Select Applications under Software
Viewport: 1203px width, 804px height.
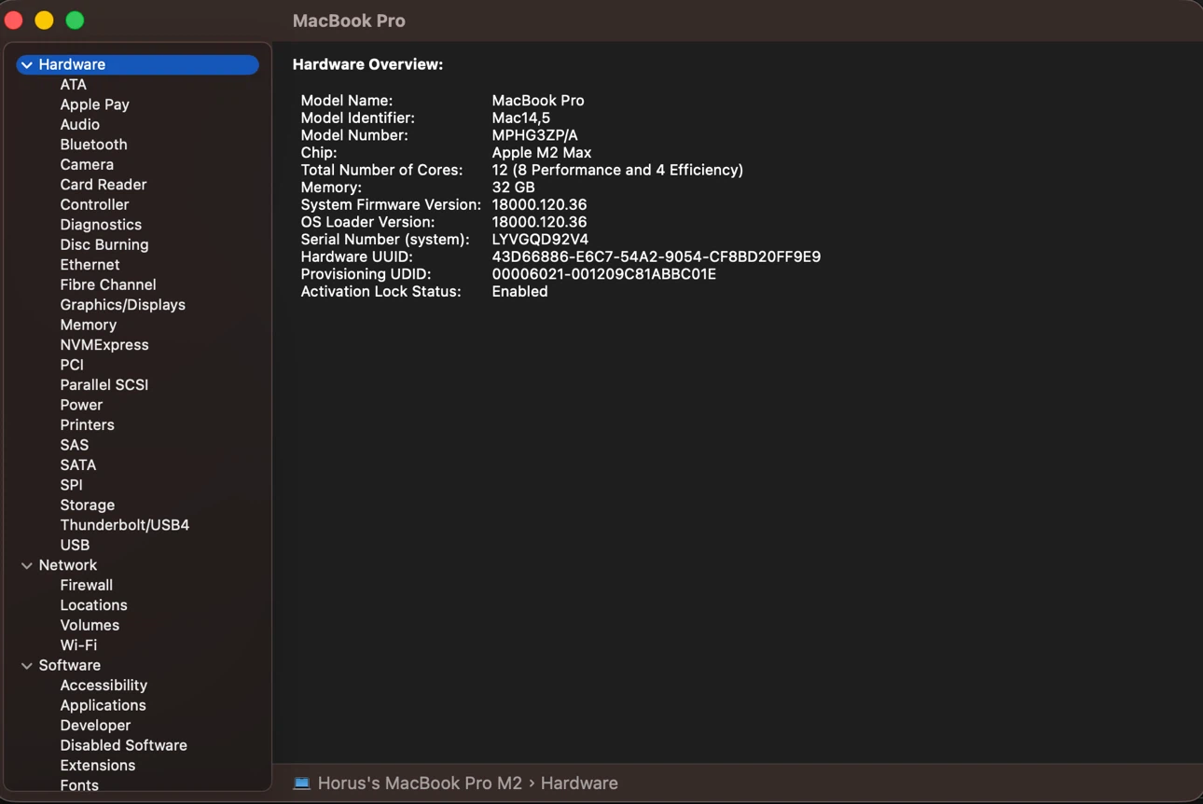click(x=103, y=706)
